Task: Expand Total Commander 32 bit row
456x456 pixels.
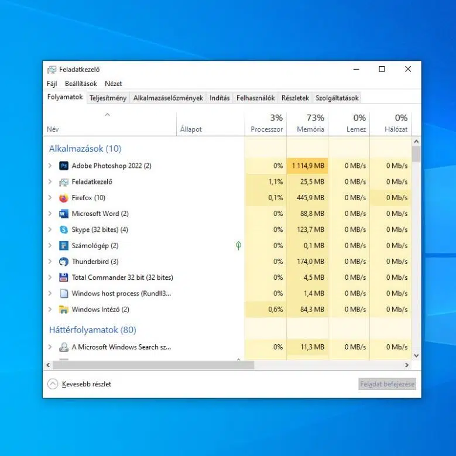Action: tap(50, 277)
